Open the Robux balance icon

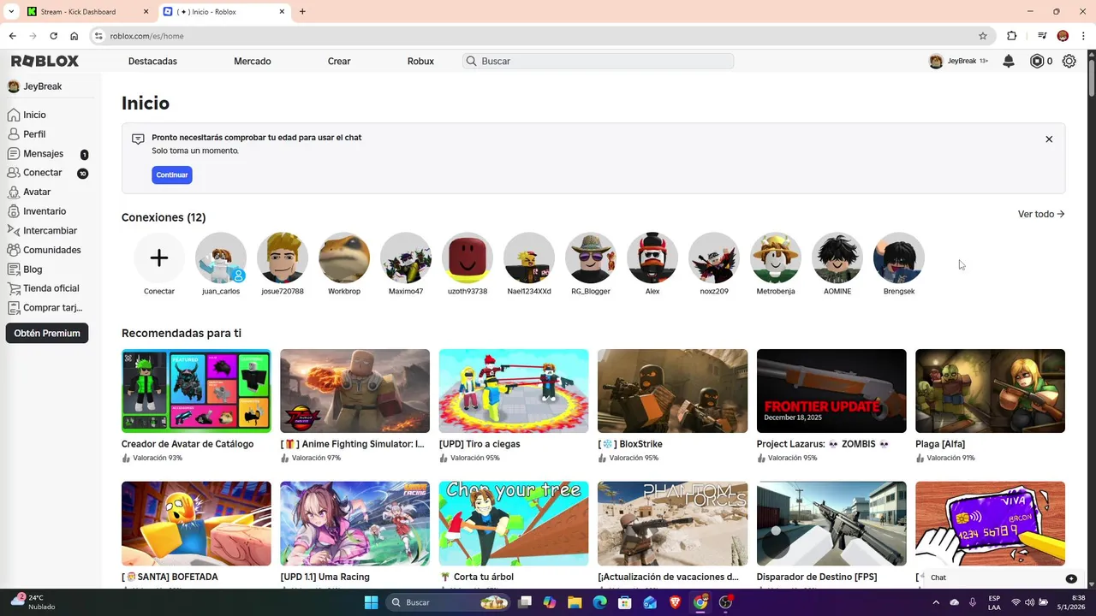(1037, 61)
